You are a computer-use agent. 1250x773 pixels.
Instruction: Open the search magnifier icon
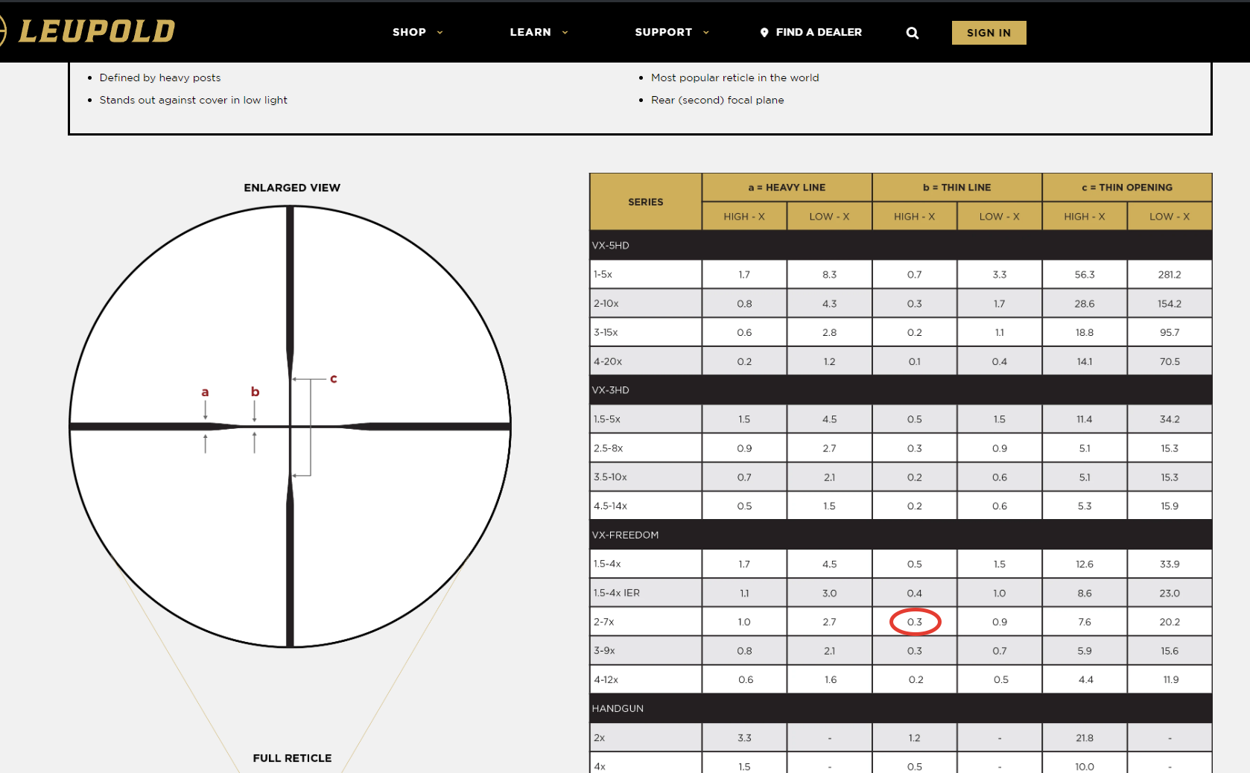pos(913,33)
